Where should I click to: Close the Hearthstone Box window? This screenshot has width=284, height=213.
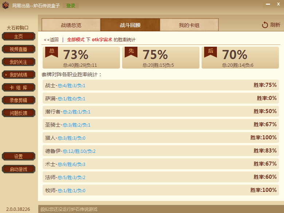coord(279,4)
